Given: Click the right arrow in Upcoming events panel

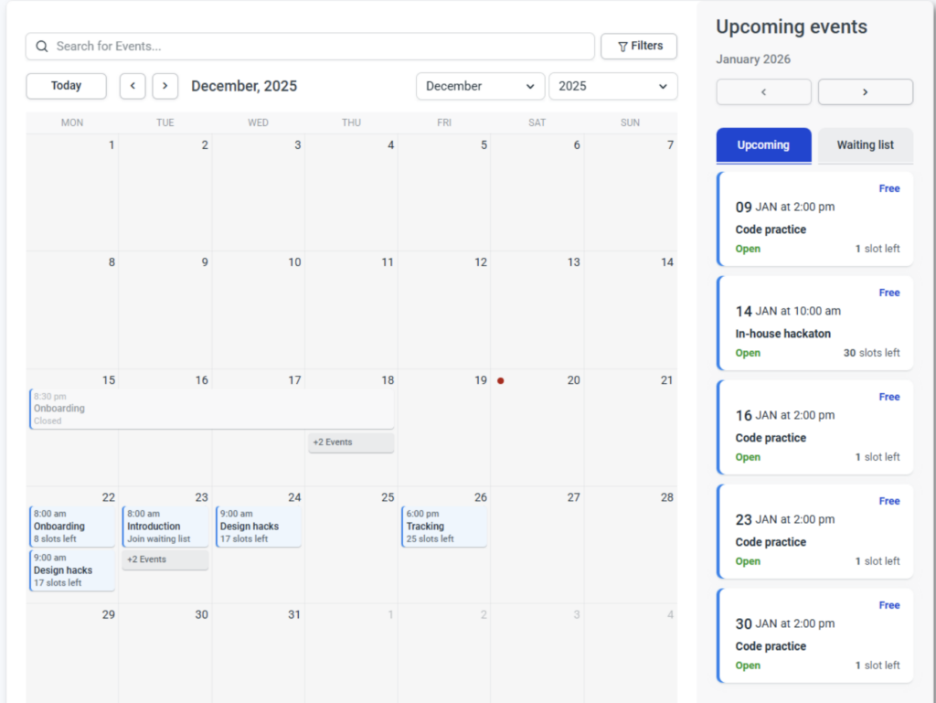Looking at the screenshot, I should (x=865, y=91).
